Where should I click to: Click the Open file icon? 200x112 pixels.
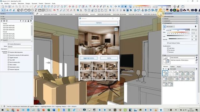(6, 7)
